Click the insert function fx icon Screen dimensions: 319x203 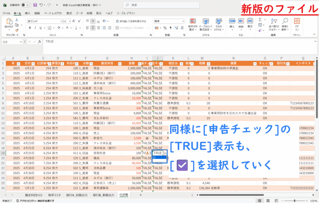40,41
